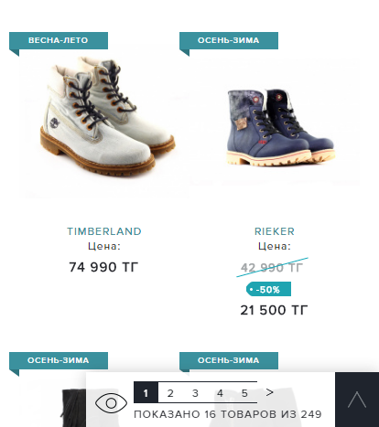Viewport: 379px width, 427px height.
Task: Click the discounted price 21 500 ТГ
Action: pyautogui.click(x=274, y=310)
